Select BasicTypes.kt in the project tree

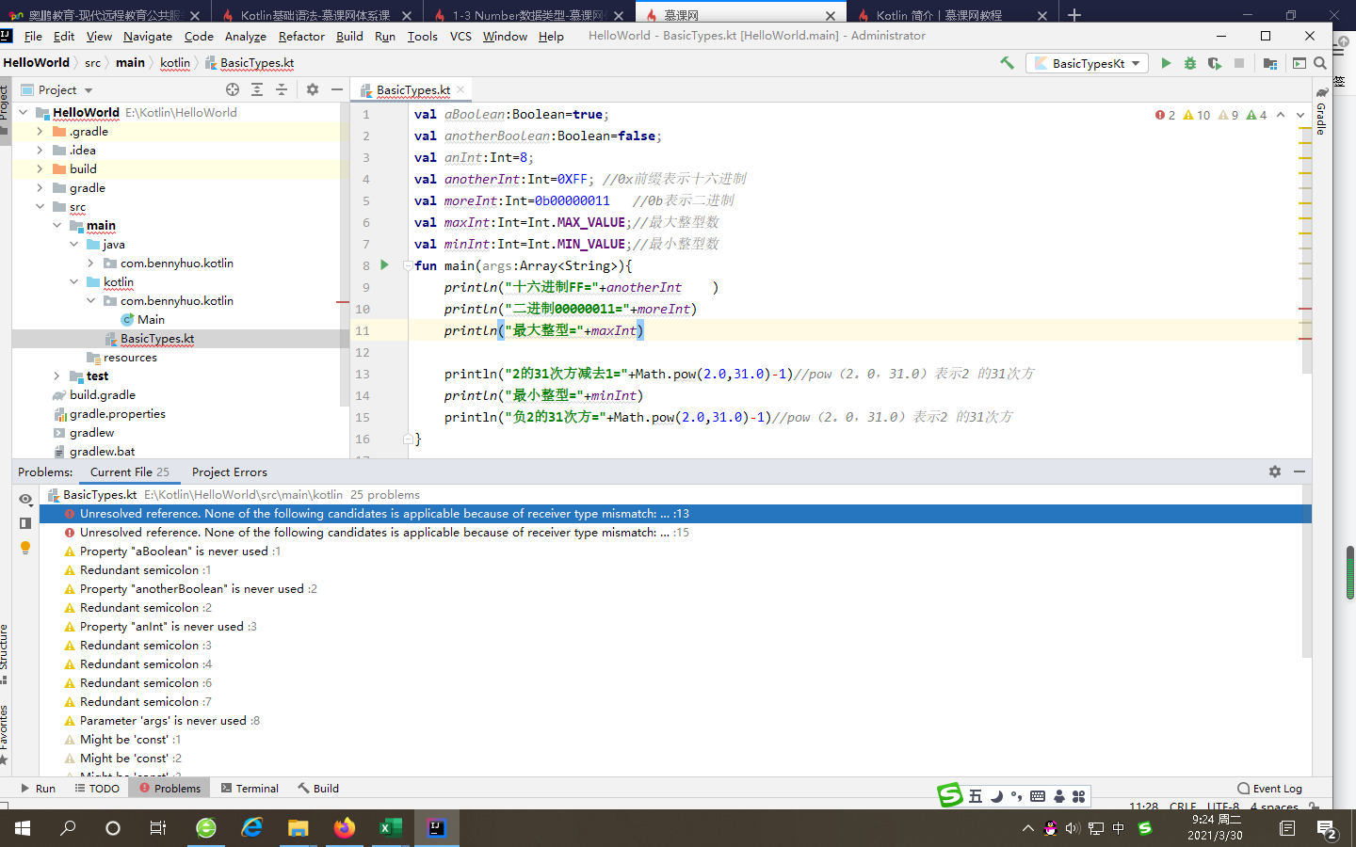[157, 339]
